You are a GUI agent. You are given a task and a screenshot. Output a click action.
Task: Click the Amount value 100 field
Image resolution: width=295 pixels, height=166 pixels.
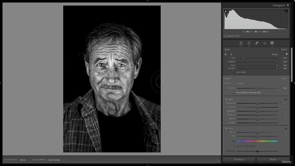point(285,88)
